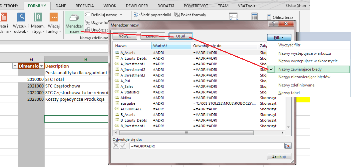Click the watch window icon in ribbon
Screen dimensions: 352x167
pyautogui.click(x=233, y=17)
